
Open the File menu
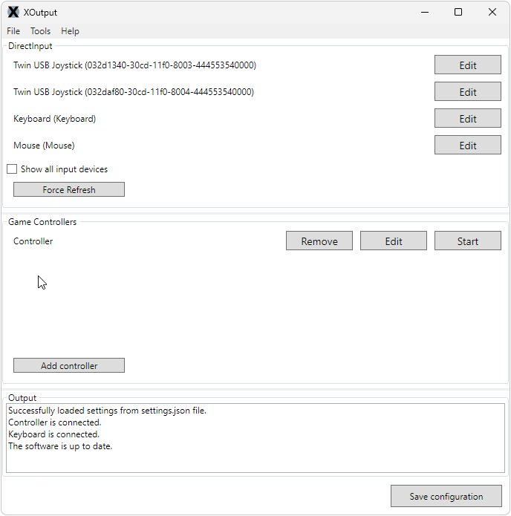(x=13, y=31)
